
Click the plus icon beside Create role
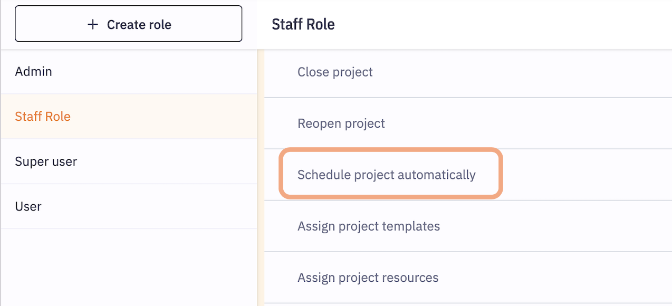coord(93,24)
